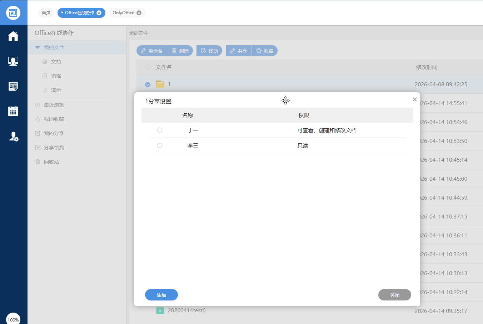Viewport: 483px width, 324px height.
Task: Click the spreadsheet icon of 20260414test6
Action: click(160, 310)
